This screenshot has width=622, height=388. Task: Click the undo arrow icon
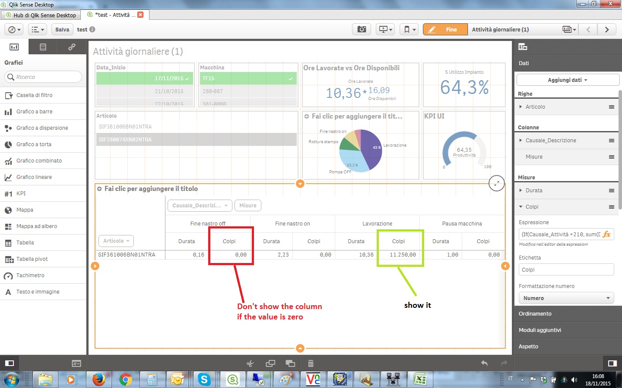pos(484,363)
